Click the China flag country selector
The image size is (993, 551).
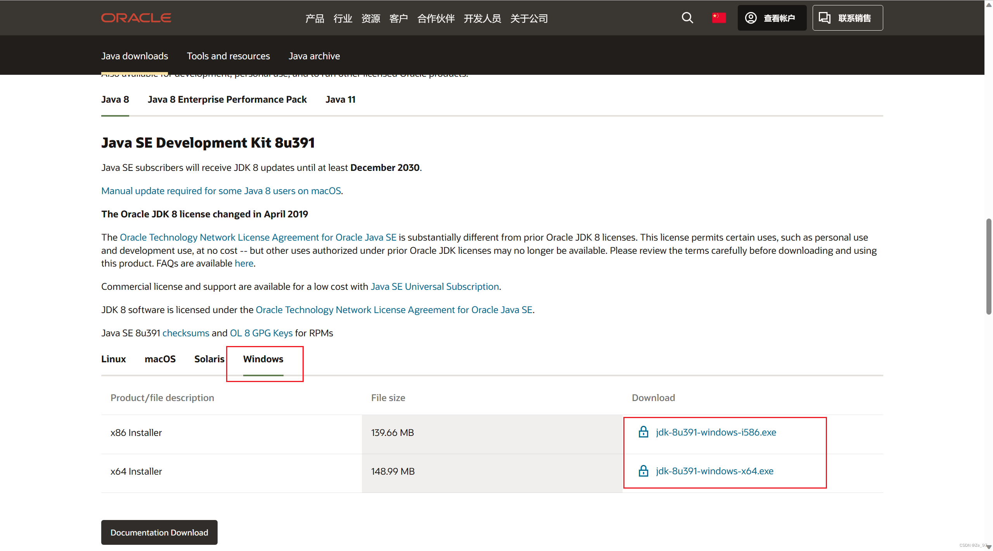pos(718,18)
